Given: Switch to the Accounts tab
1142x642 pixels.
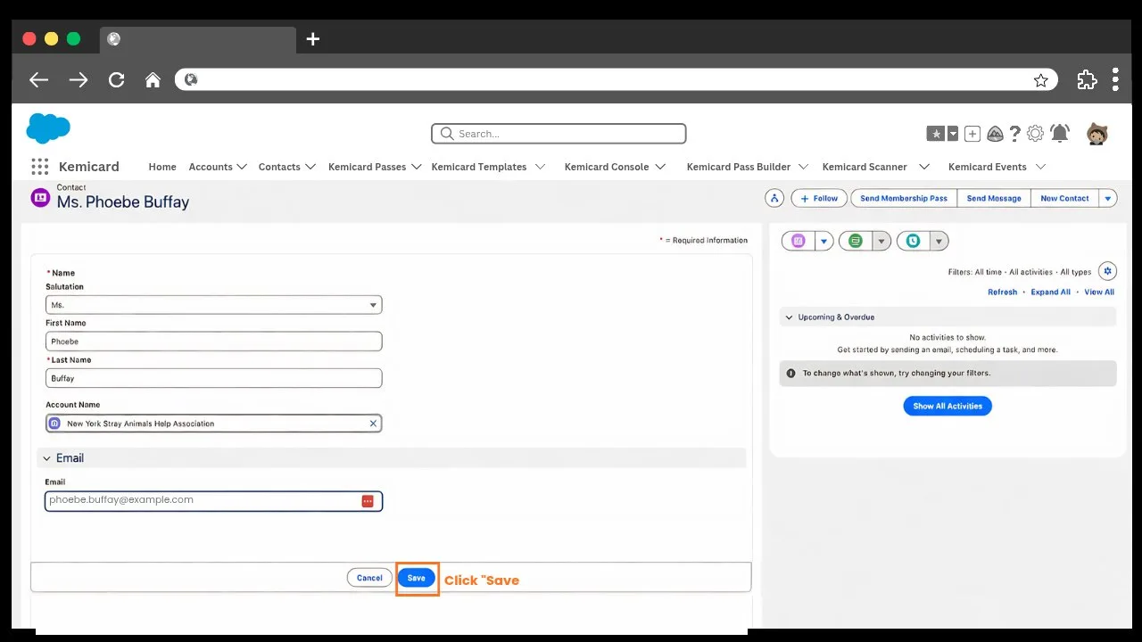Looking at the screenshot, I should point(211,167).
